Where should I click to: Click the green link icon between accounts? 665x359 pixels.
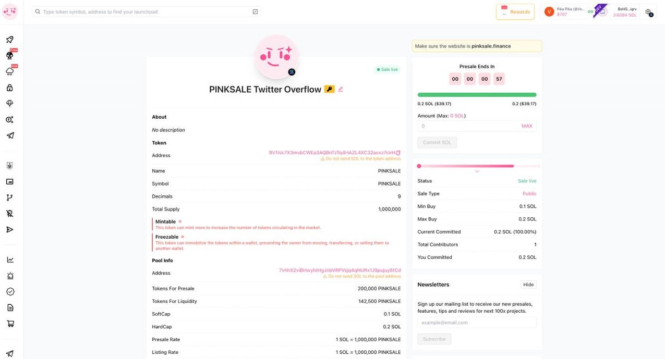point(590,11)
